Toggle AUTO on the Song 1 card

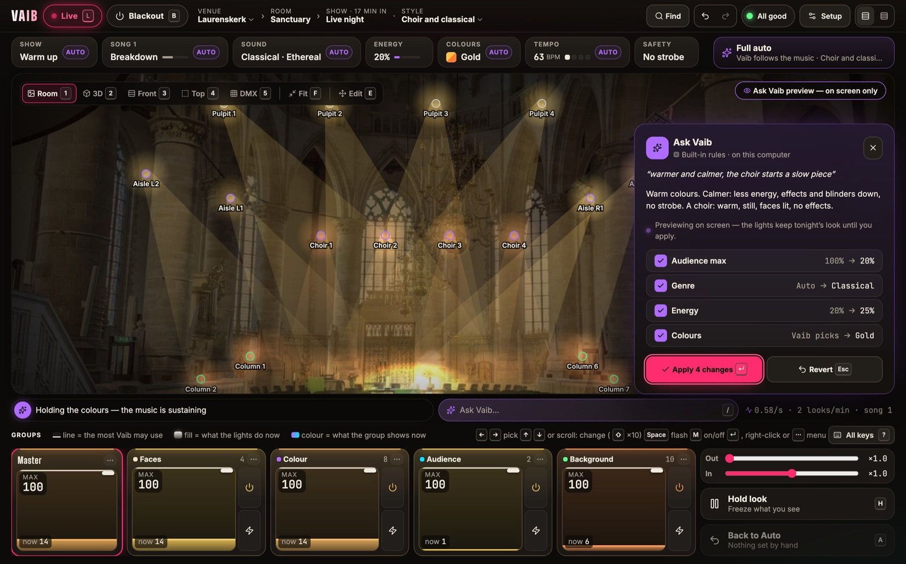(206, 52)
